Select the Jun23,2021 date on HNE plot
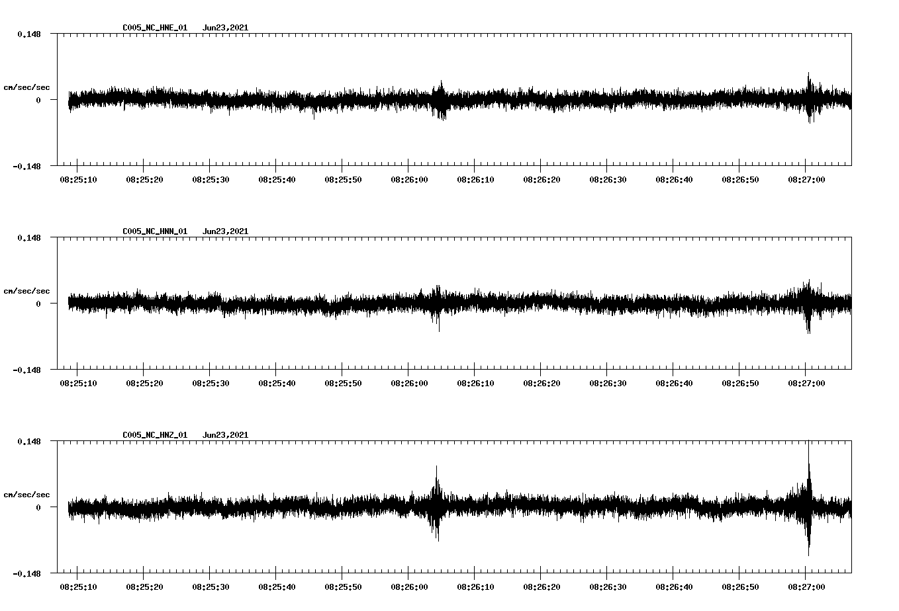The image size is (899, 611). click(226, 28)
